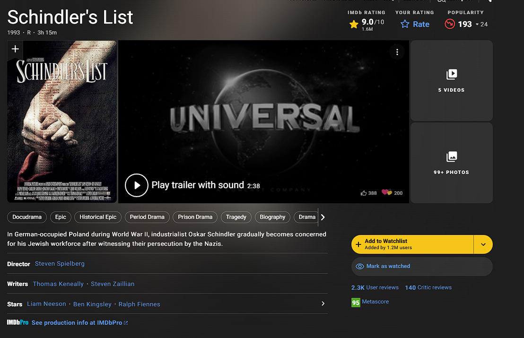
Task: Select the Epic genre chip
Action: [61, 217]
